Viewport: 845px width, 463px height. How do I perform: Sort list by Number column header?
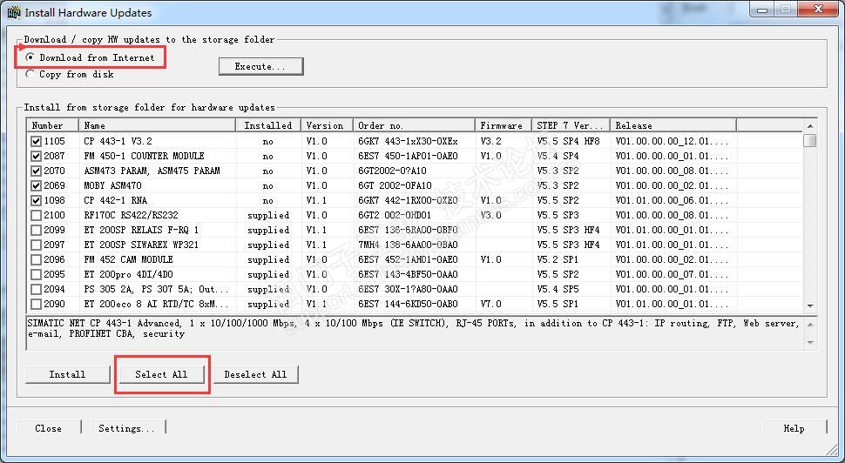coord(53,125)
